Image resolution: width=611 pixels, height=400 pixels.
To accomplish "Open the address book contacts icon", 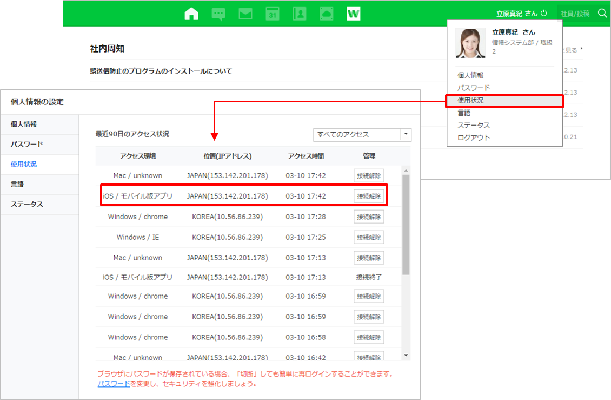I will (x=300, y=14).
